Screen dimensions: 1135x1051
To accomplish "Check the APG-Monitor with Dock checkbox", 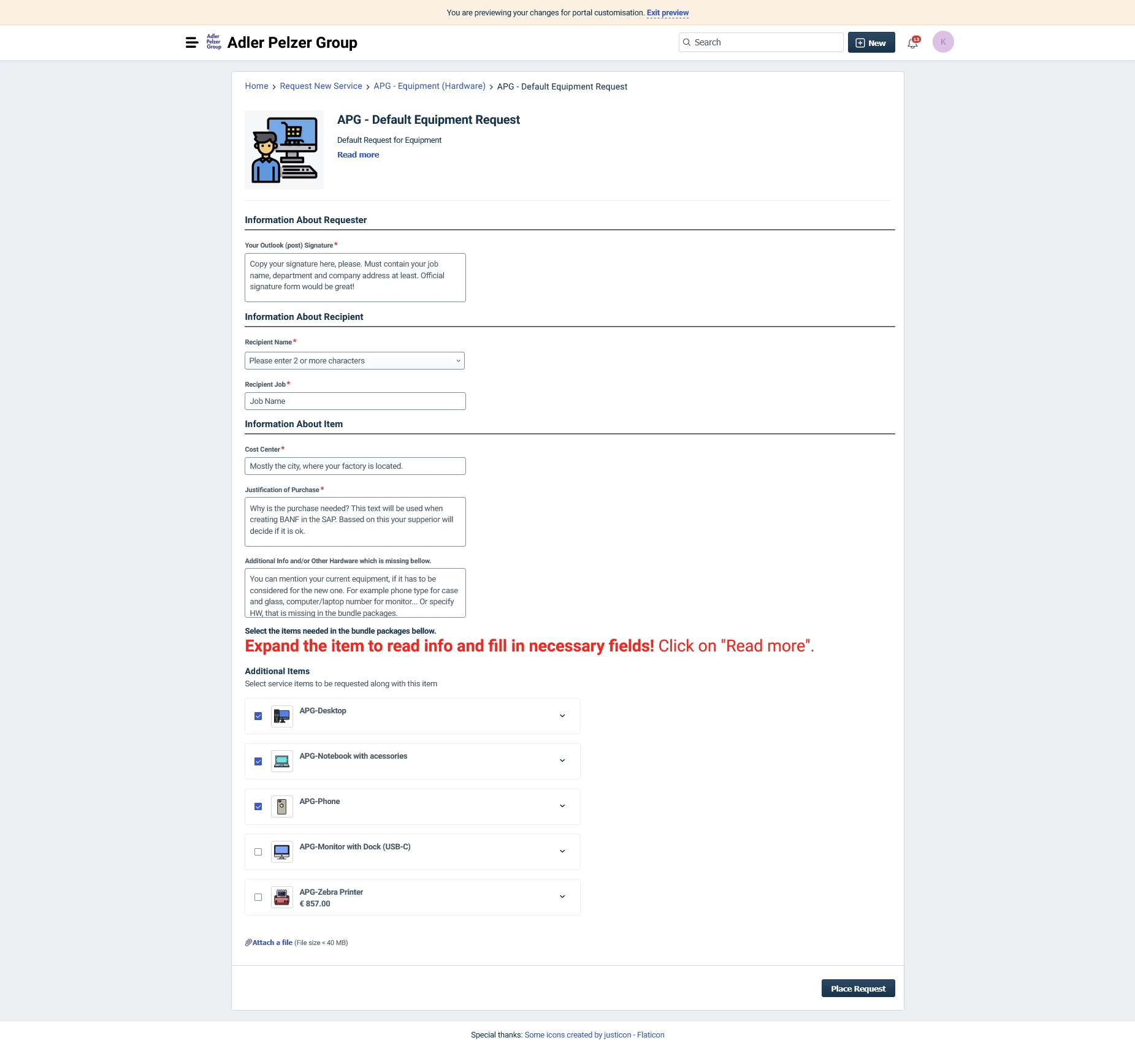I will click(258, 852).
